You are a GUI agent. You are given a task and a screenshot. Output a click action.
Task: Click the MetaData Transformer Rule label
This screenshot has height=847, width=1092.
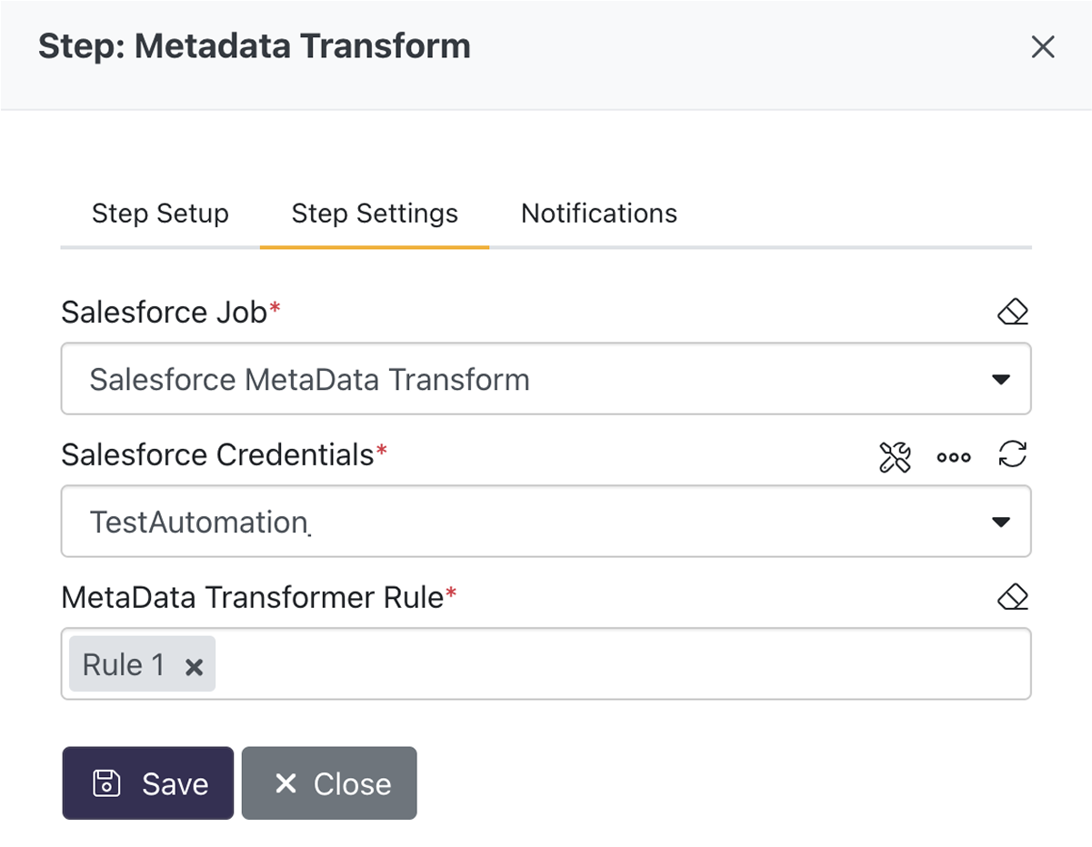point(253,597)
